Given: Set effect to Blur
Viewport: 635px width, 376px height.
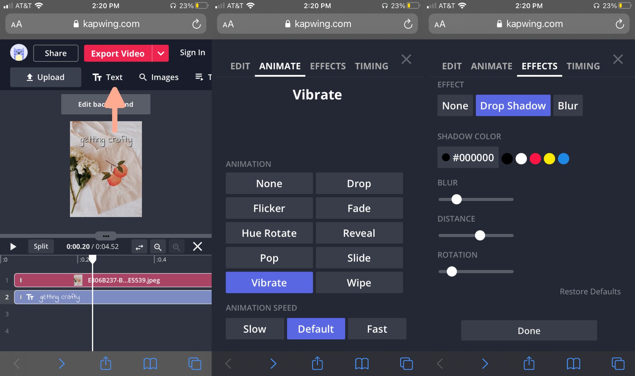Looking at the screenshot, I should 568,106.
